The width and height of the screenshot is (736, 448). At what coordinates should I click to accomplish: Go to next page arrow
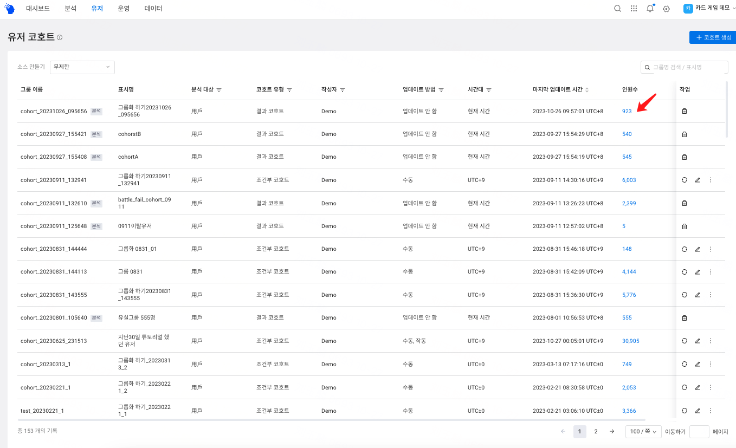coord(612,432)
